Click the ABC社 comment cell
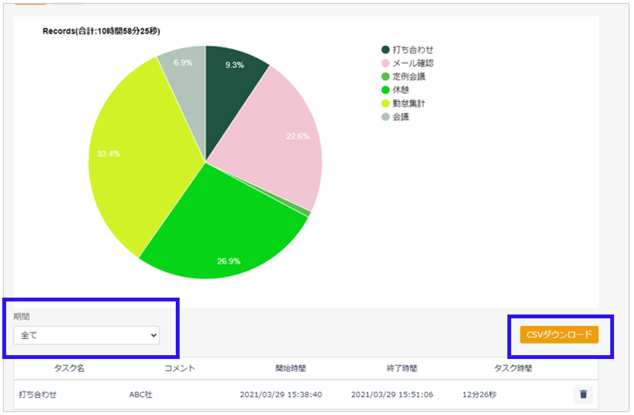 (140, 394)
